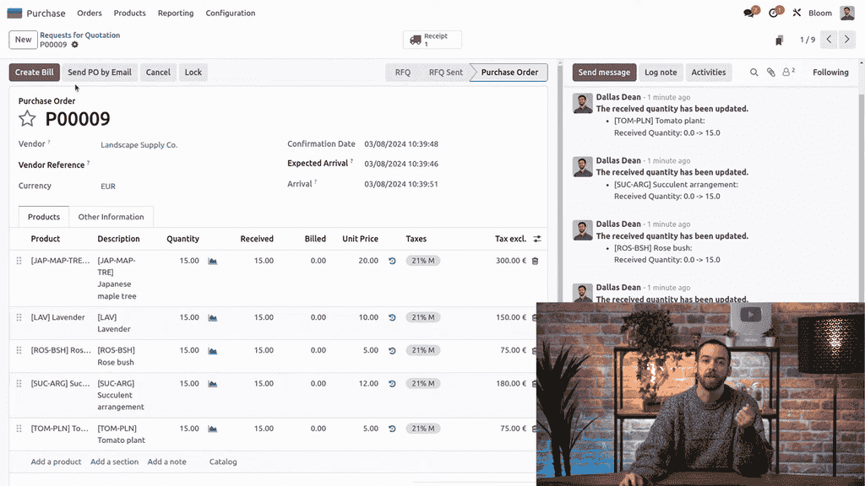This screenshot has height=486, width=865.
Task: Click the forecast chart icon on Lavender row
Action: 213,318
